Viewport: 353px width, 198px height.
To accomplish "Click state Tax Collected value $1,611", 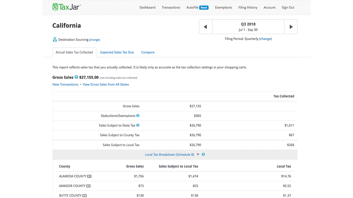I will pyautogui.click(x=289, y=125).
